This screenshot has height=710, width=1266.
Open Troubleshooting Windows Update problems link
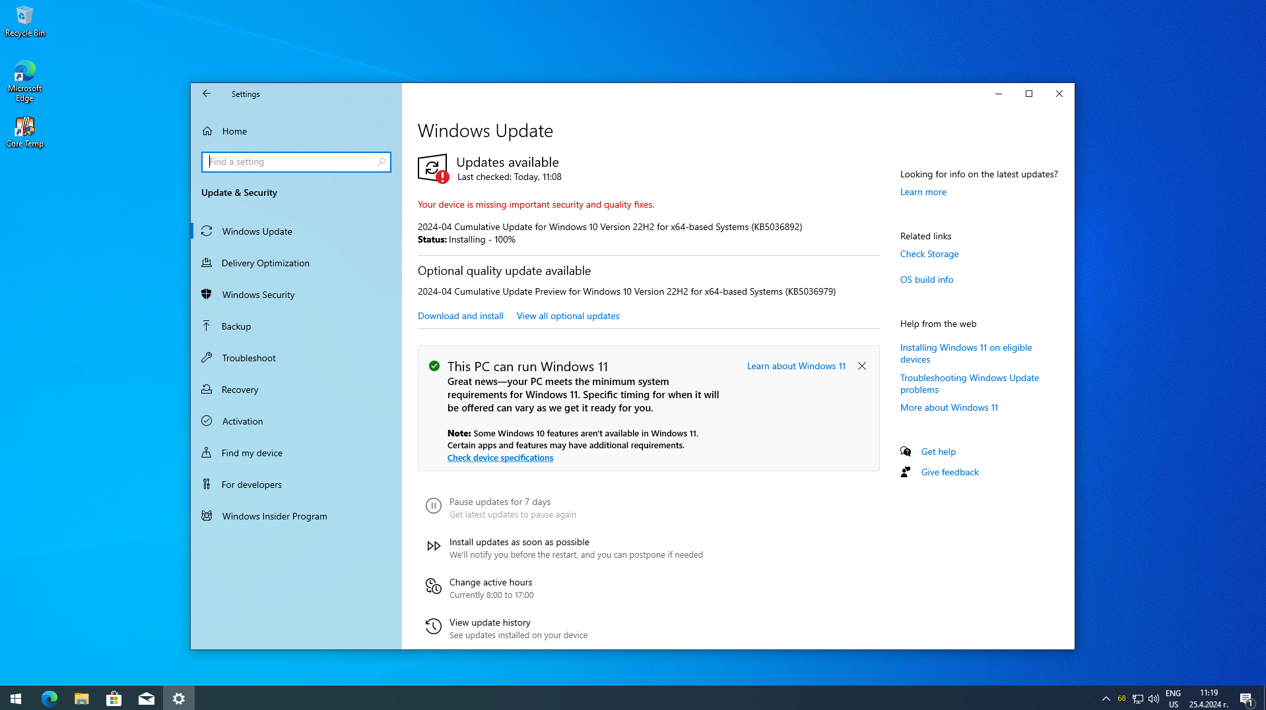970,384
